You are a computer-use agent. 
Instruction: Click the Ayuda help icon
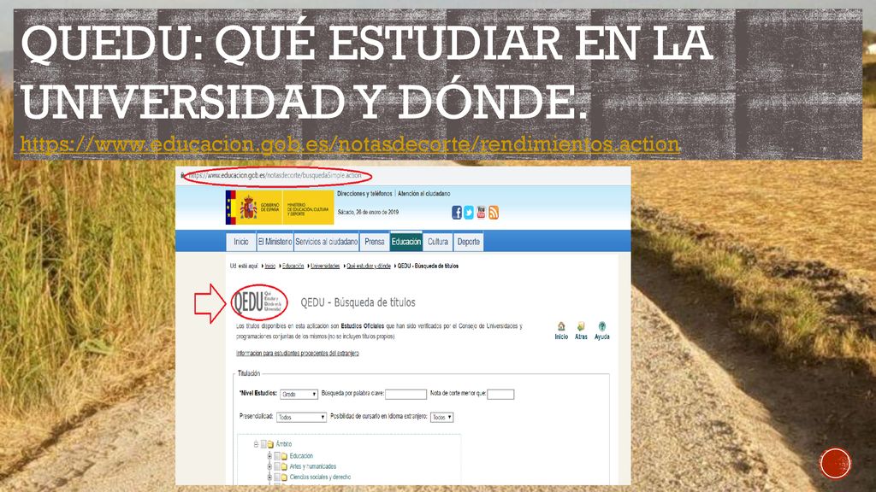coord(601,326)
